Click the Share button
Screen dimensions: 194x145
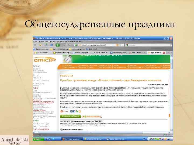(x=64, y=111)
